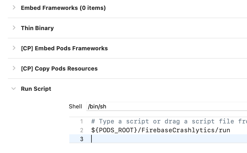Click the /bin/sh shell path field
247x153 pixels.
pyautogui.click(x=166, y=106)
